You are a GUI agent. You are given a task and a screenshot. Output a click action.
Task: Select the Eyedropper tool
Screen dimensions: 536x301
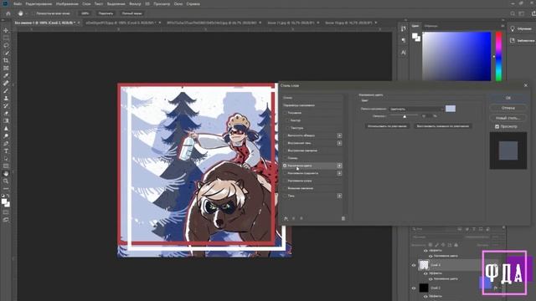tap(6, 75)
